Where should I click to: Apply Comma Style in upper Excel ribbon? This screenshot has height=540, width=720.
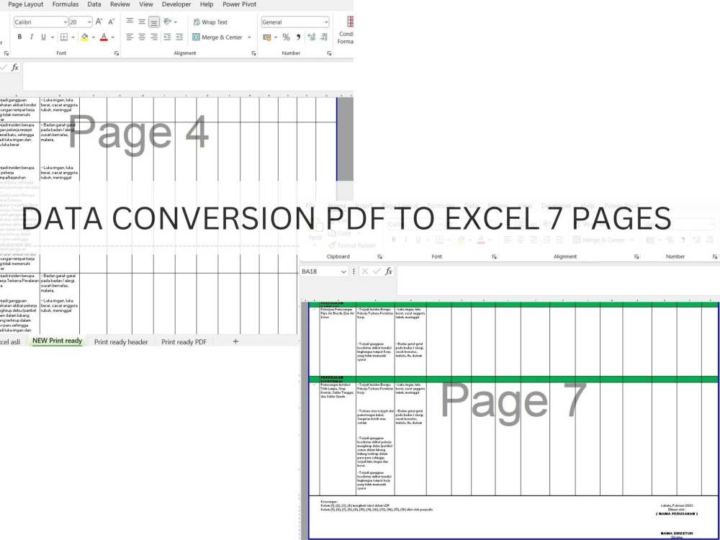click(299, 37)
